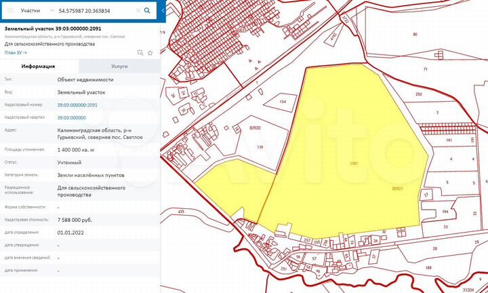Select parcel 250 on the map

coord(418,94)
